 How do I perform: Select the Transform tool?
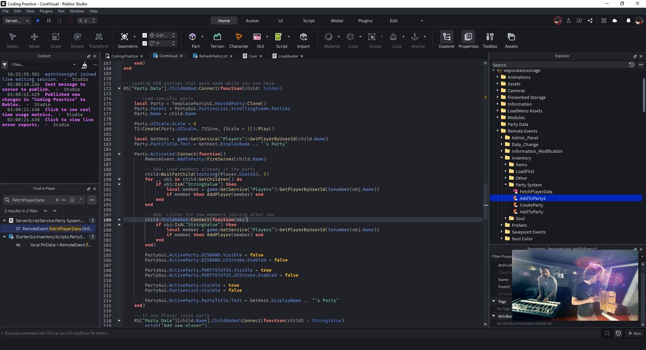(x=99, y=37)
